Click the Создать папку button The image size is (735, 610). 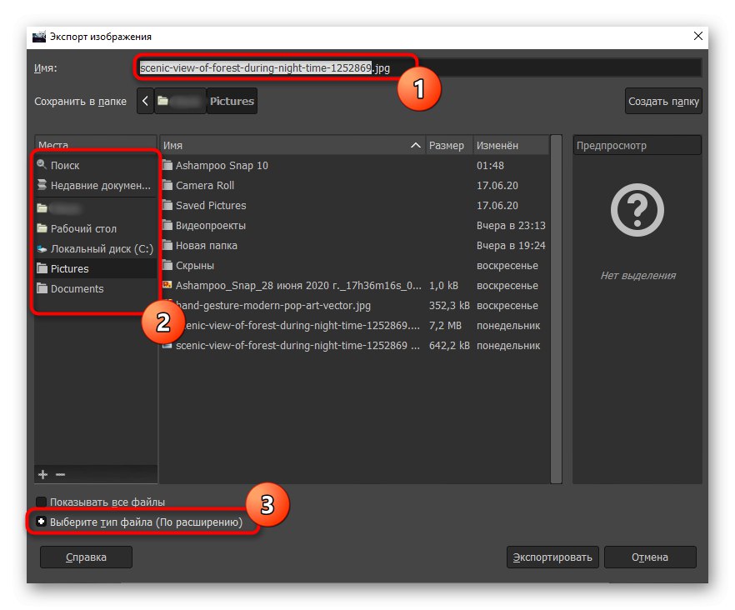[x=663, y=101]
